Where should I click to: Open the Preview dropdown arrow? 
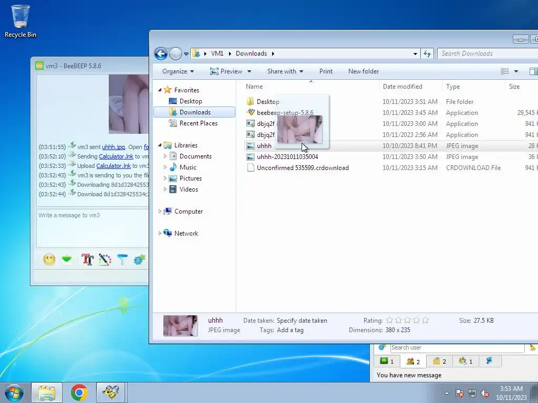(x=249, y=71)
